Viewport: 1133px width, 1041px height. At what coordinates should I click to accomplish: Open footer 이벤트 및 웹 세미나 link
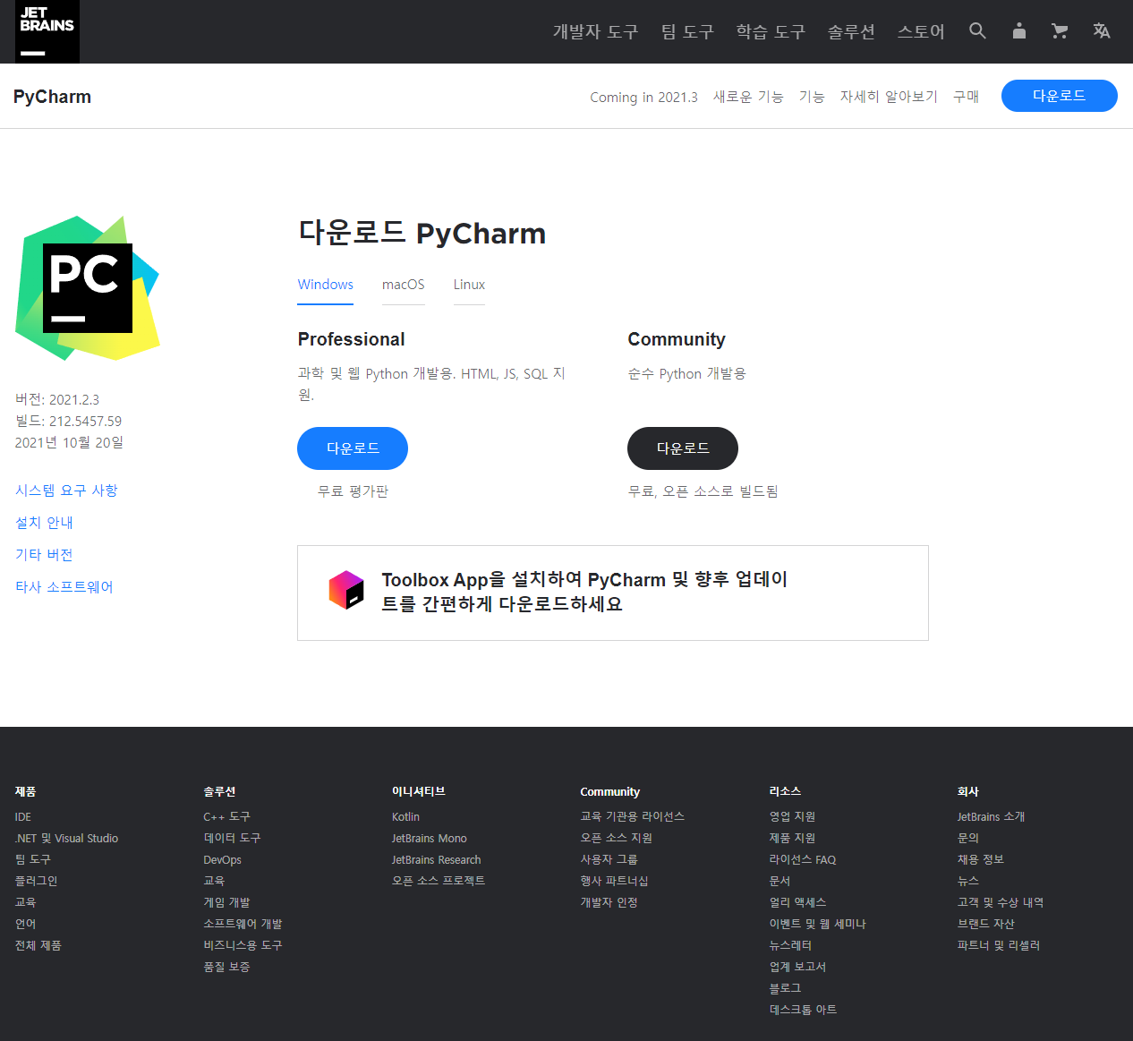pyautogui.click(x=817, y=925)
